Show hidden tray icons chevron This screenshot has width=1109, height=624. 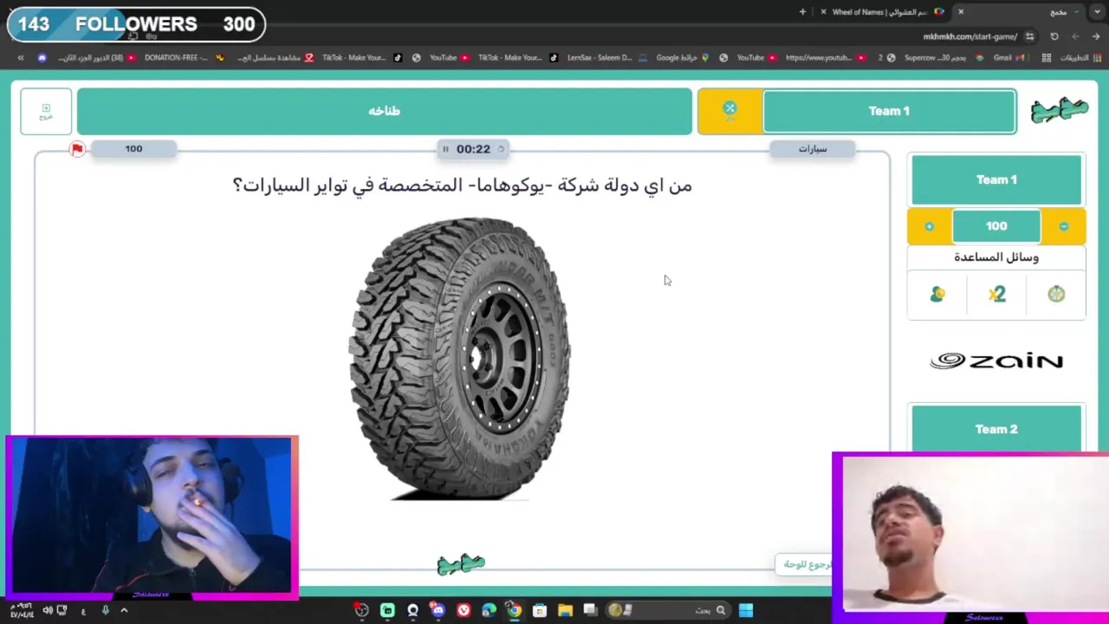(x=124, y=611)
